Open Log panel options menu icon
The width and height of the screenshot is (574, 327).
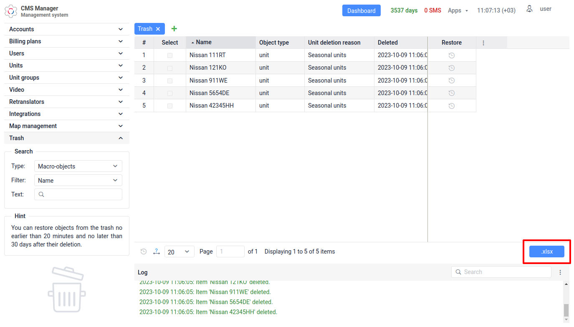click(x=560, y=272)
